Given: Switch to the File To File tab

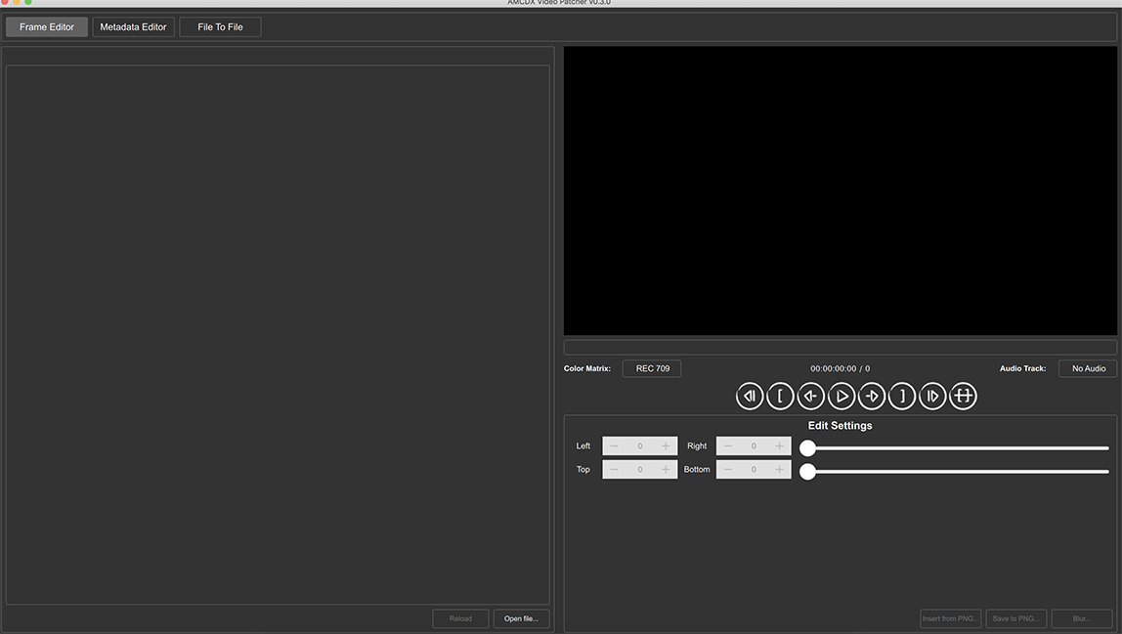Looking at the screenshot, I should [221, 27].
